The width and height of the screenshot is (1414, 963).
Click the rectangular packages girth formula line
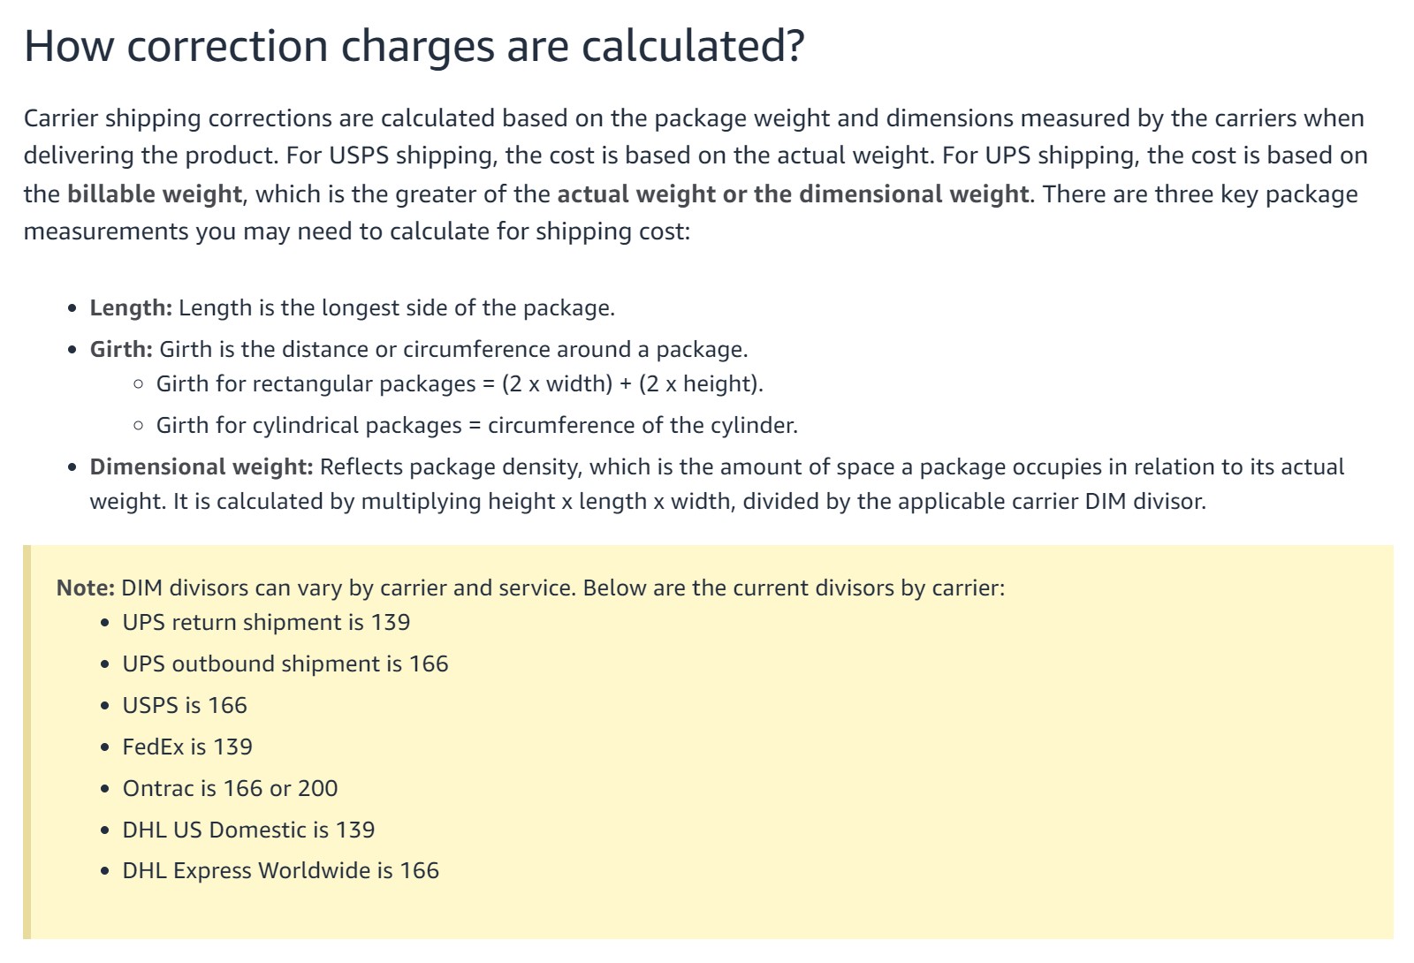[x=460, y=384]
